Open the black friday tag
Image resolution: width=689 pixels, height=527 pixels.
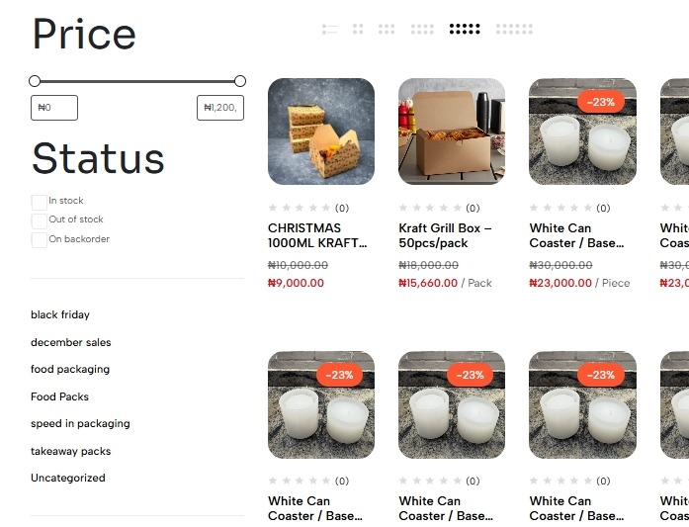60,314
